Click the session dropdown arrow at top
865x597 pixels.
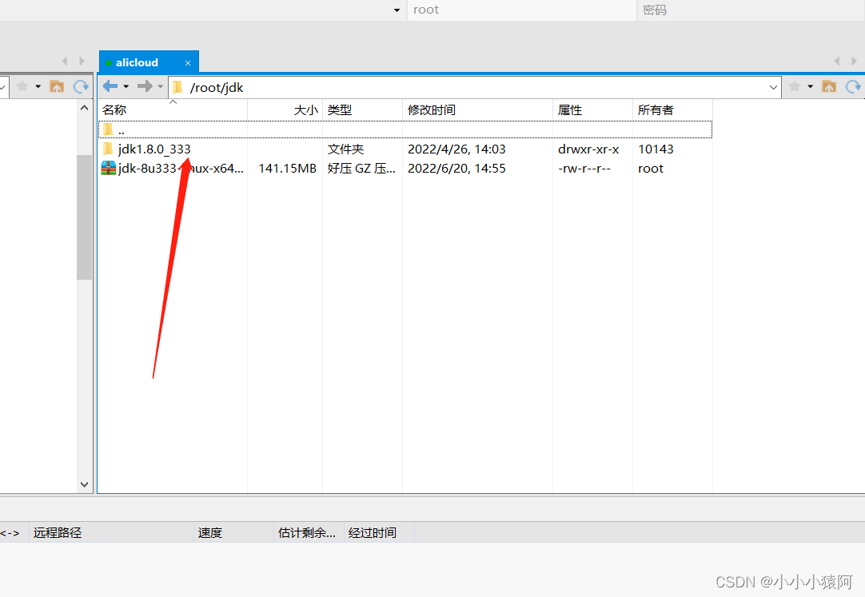point(396,10)
